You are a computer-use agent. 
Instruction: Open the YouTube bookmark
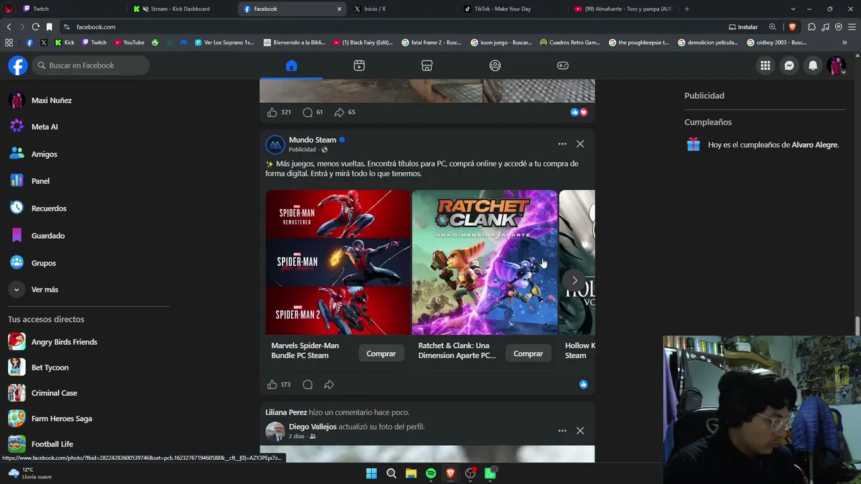tap(129, 42)
